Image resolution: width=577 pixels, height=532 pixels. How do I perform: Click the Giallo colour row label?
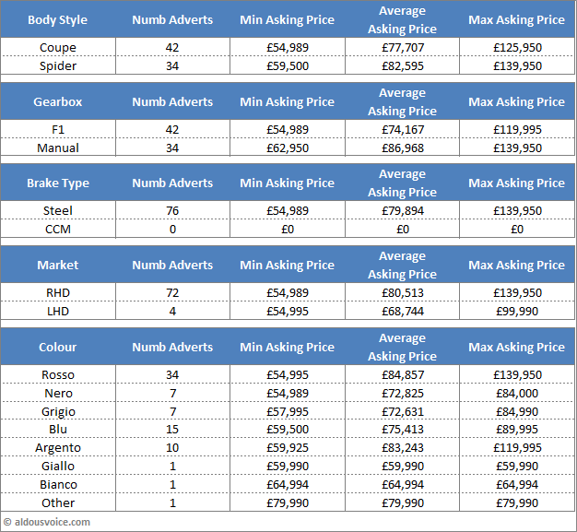click(x=58, y=467)
